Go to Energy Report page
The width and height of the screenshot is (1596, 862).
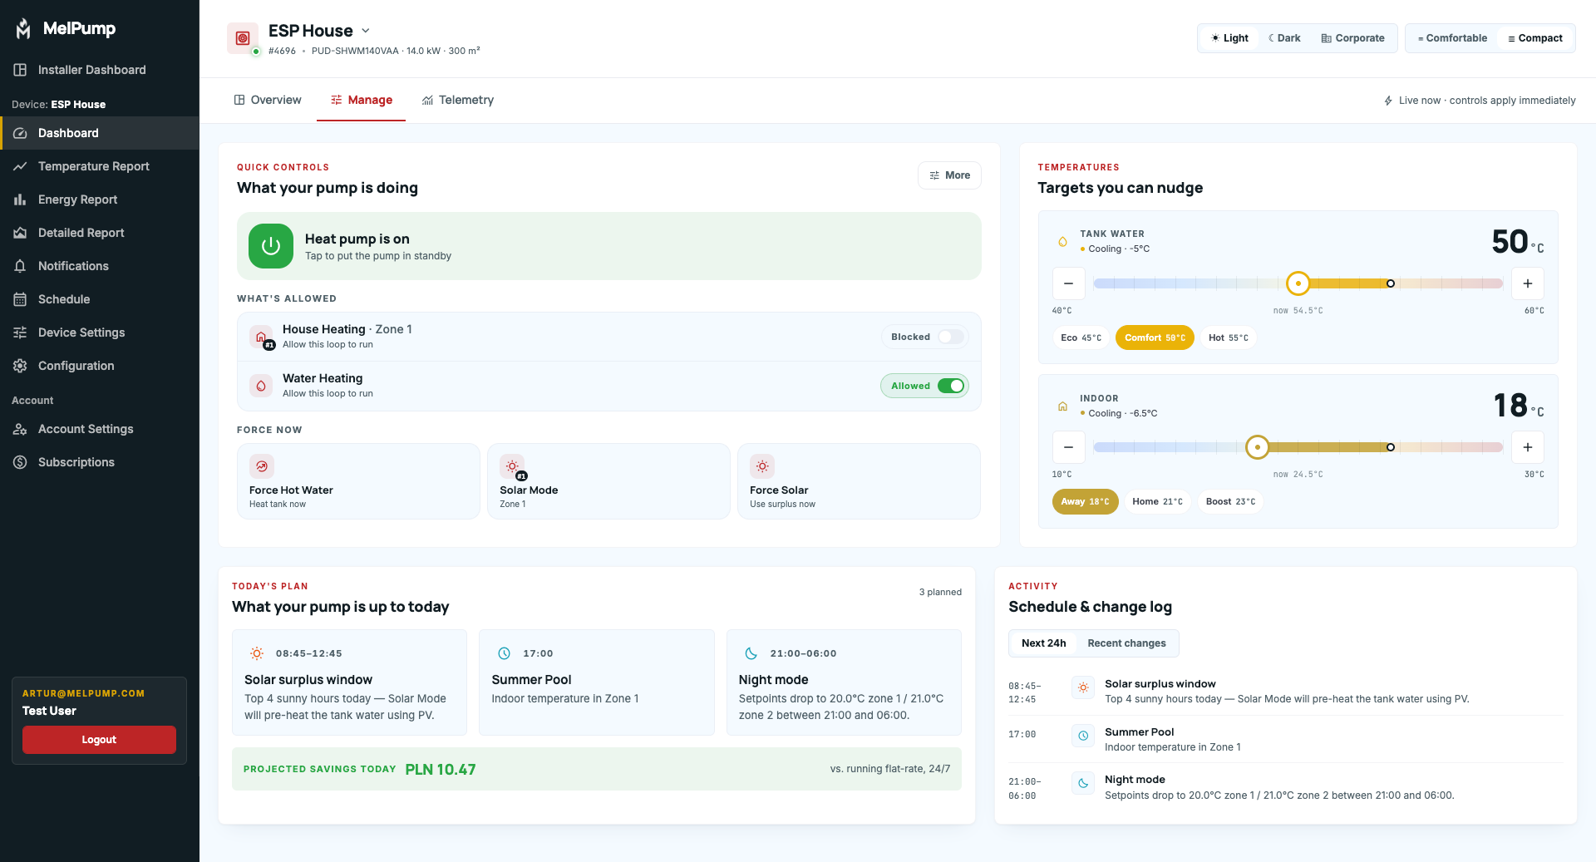100,199
